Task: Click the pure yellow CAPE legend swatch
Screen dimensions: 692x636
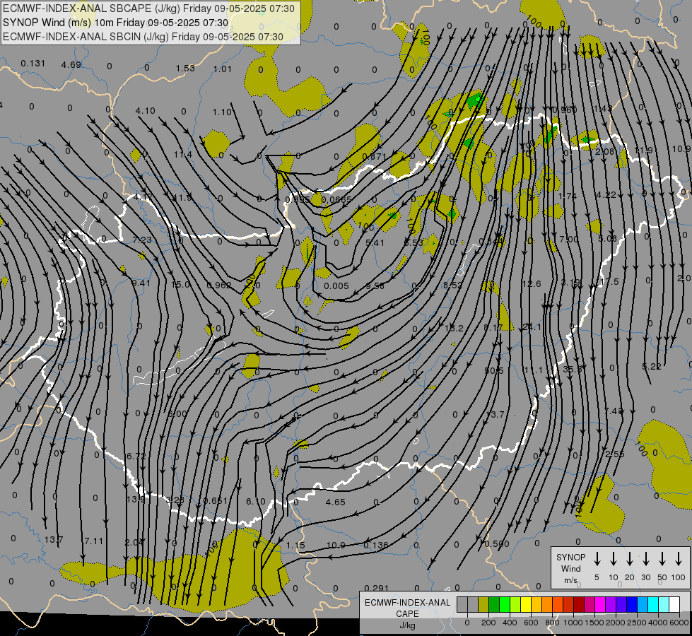Action: [x=526, y=604]
